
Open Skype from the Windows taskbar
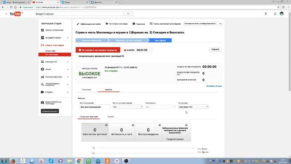(51, 161)
